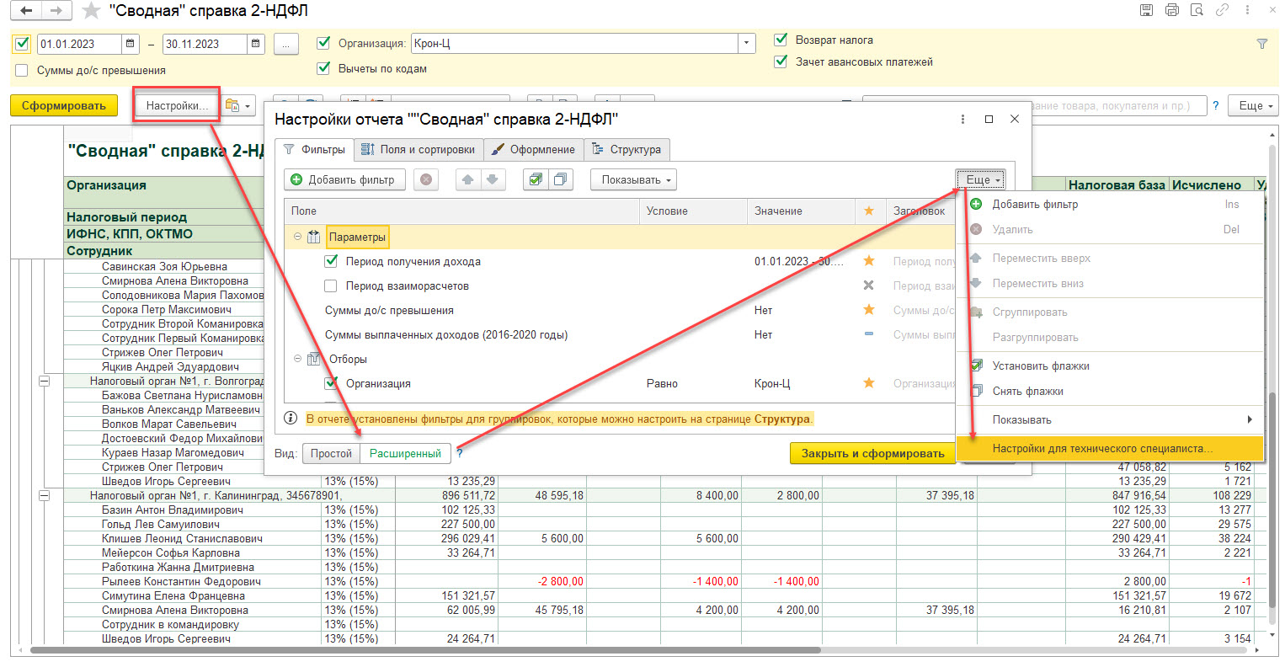Click dash icon in Суммы выплаченных доходов row

869,334
